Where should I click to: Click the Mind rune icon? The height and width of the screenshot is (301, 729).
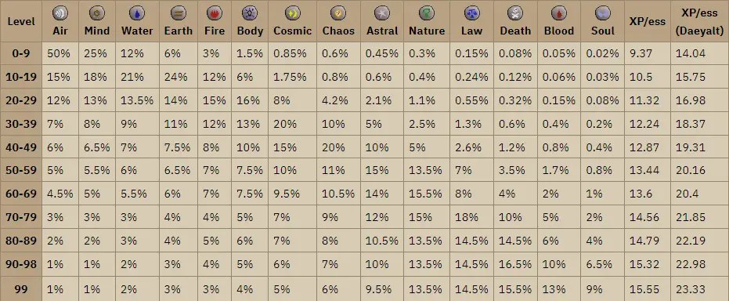click(x=97, y=13)
